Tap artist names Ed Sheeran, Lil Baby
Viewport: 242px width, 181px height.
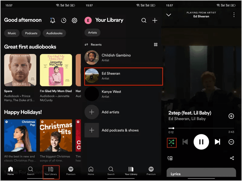click(x=187, y=119)
